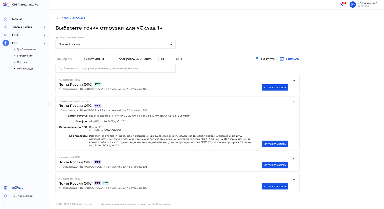Tick the КГТ filter checkbox
The height and width of the screenshot is (209, 384).
coord(157,59)
